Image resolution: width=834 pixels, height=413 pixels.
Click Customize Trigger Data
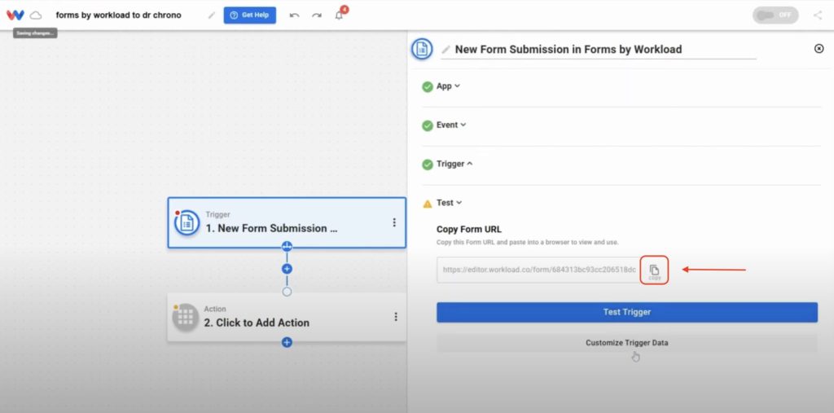pyautogui.click(x=627, y=343)
